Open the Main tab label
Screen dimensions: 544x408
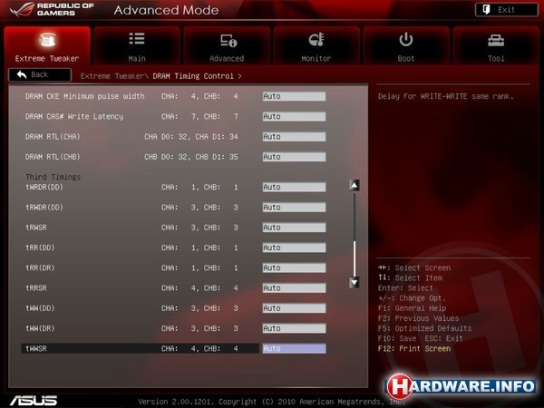tap(137, 59)
